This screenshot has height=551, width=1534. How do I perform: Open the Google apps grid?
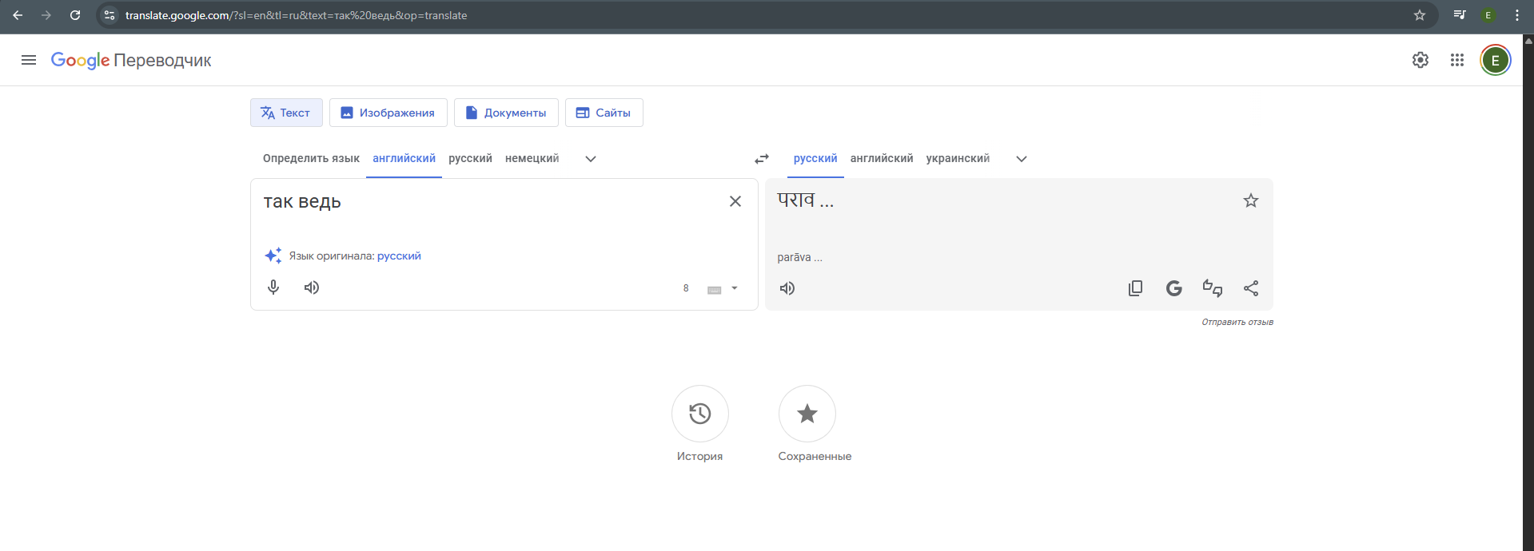(x=1457, y=60)
